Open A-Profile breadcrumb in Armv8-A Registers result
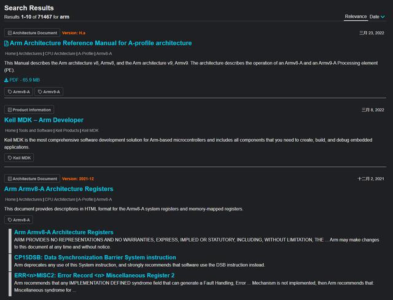This screenshot has height=300, width=393. click(x=85, y=199)
